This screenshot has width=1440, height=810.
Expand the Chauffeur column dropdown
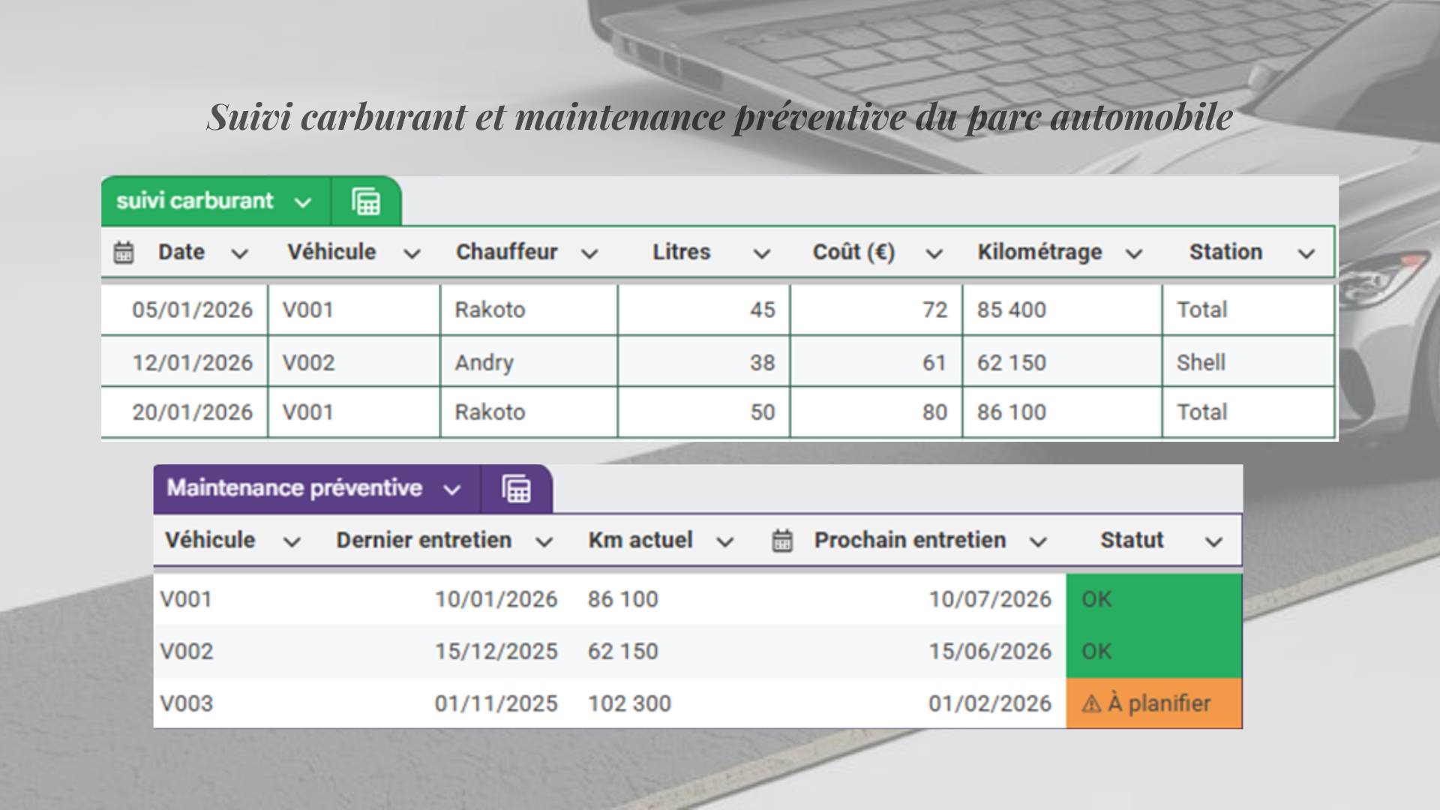(x=589, y=254)
